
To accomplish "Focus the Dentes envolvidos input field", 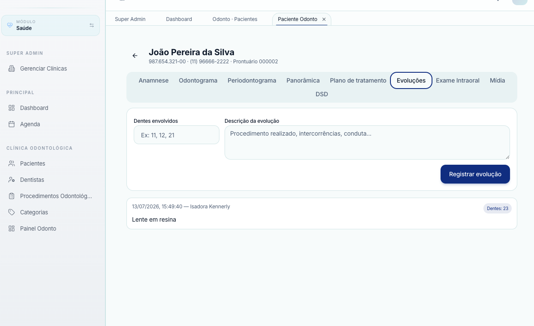I will click(177, 135).
